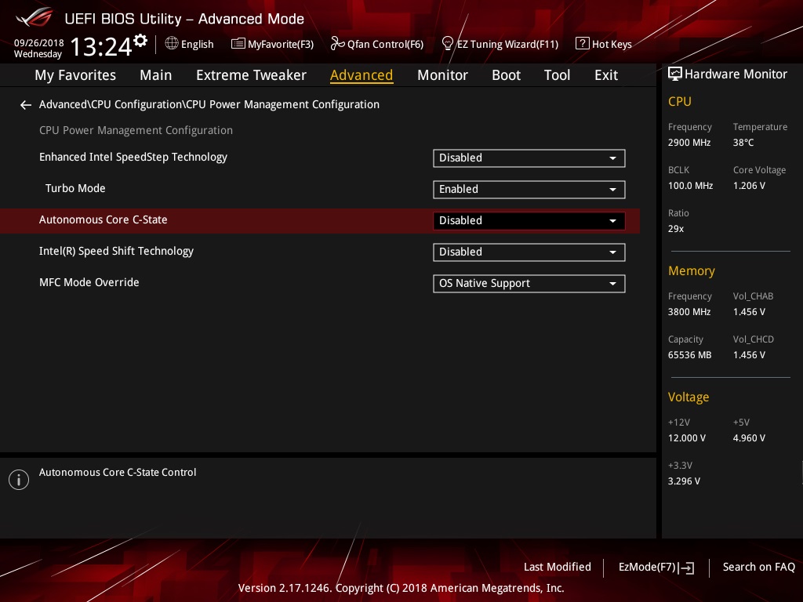Image resolution: width=803 pixels, height=602 pixels.
Task: Click the 09/26/2018 date text
Action: (x=39, y=43)
